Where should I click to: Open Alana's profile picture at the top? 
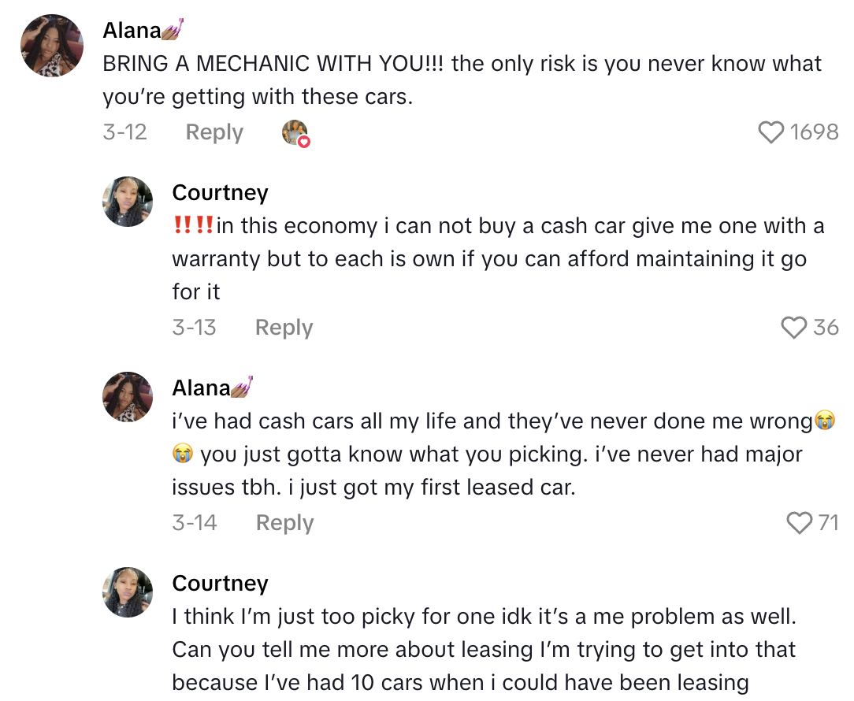click(51, 46)
